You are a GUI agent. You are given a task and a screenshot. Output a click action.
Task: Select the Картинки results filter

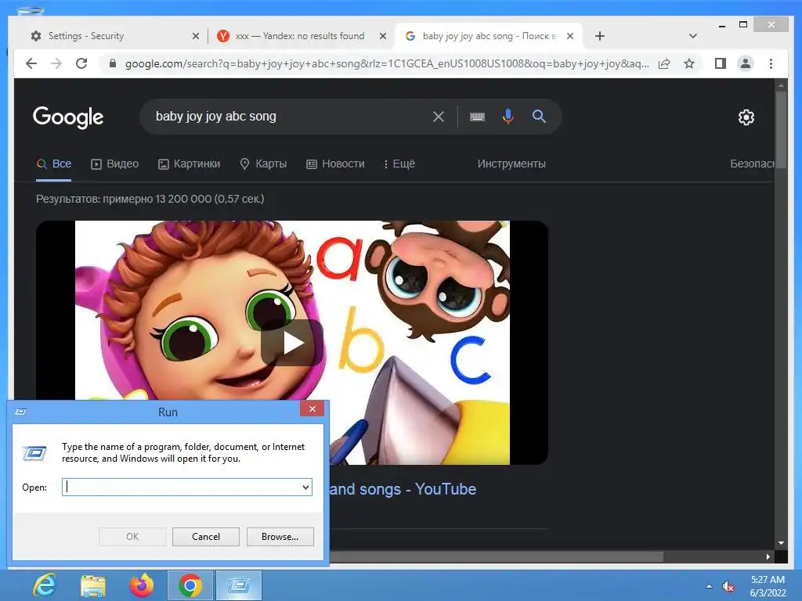190,164
